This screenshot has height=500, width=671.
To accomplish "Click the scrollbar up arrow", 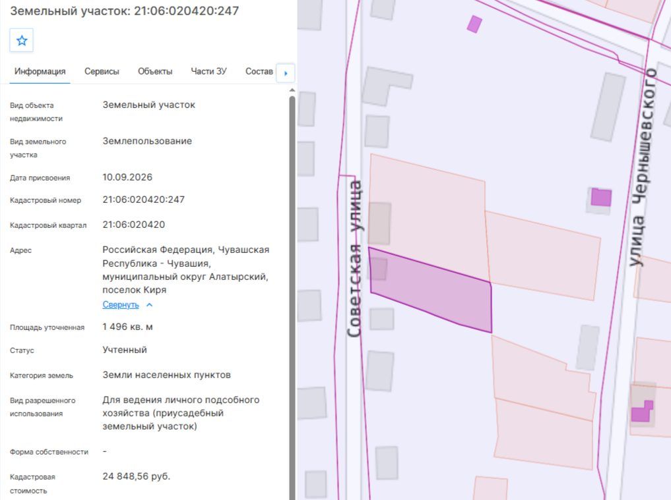I will point(292,90).
